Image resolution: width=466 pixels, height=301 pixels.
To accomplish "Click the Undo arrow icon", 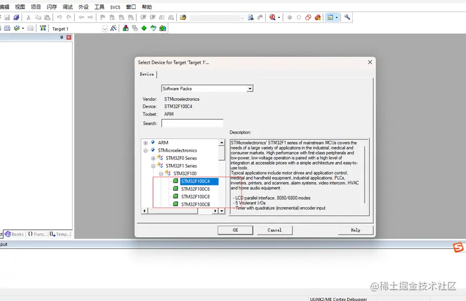I will pyautogui.click(x=59, y=18).
